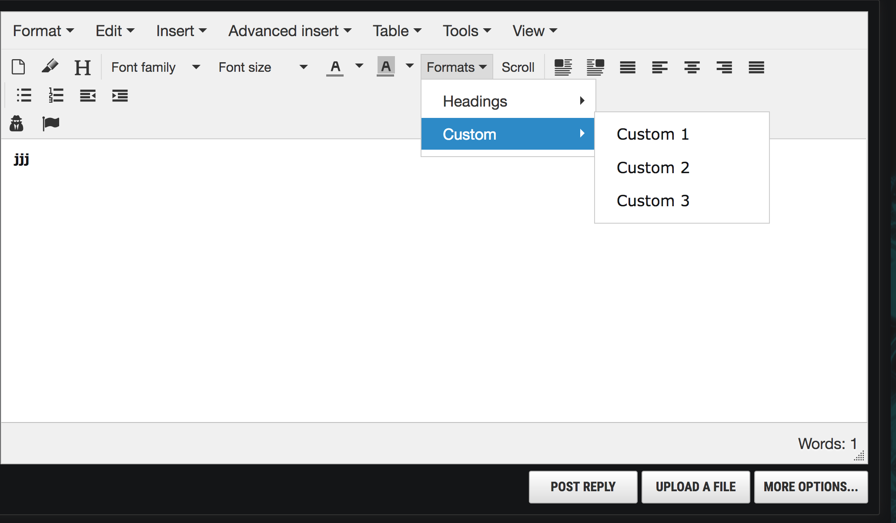Toggle align center
This screenshot has height=523, width=896.
692,67
